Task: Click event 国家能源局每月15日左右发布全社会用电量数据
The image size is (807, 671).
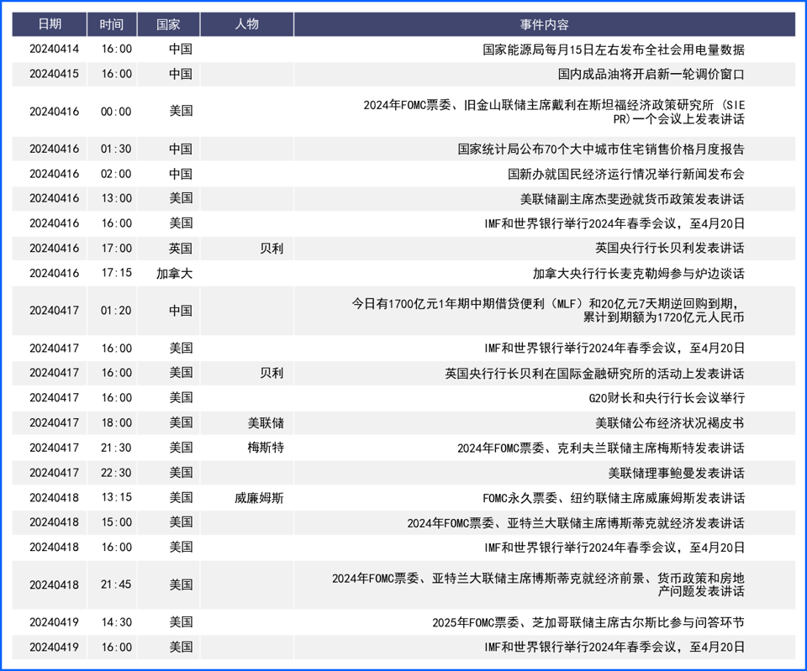Action: (x=614, y=50)
